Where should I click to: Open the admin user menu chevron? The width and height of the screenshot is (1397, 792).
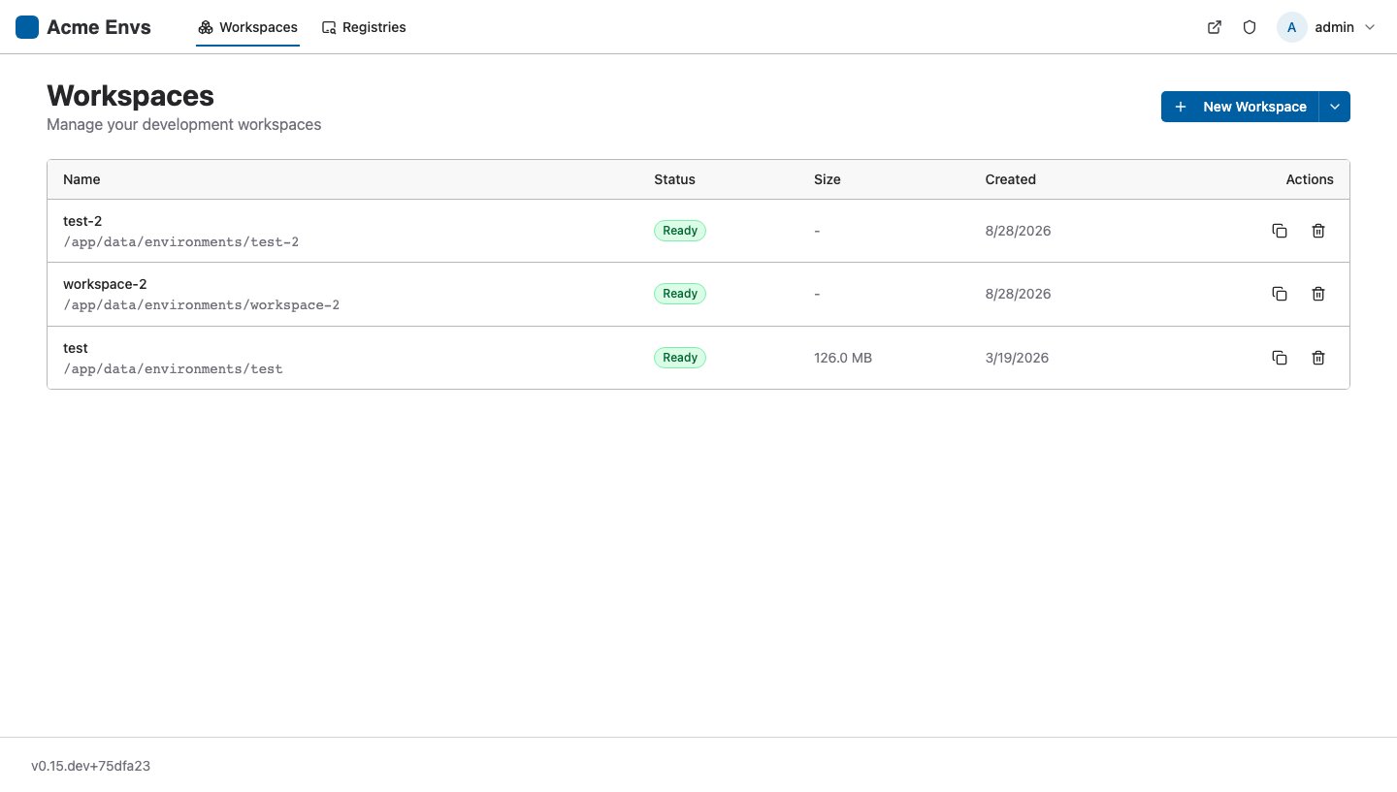click(x=1370, y=27)
